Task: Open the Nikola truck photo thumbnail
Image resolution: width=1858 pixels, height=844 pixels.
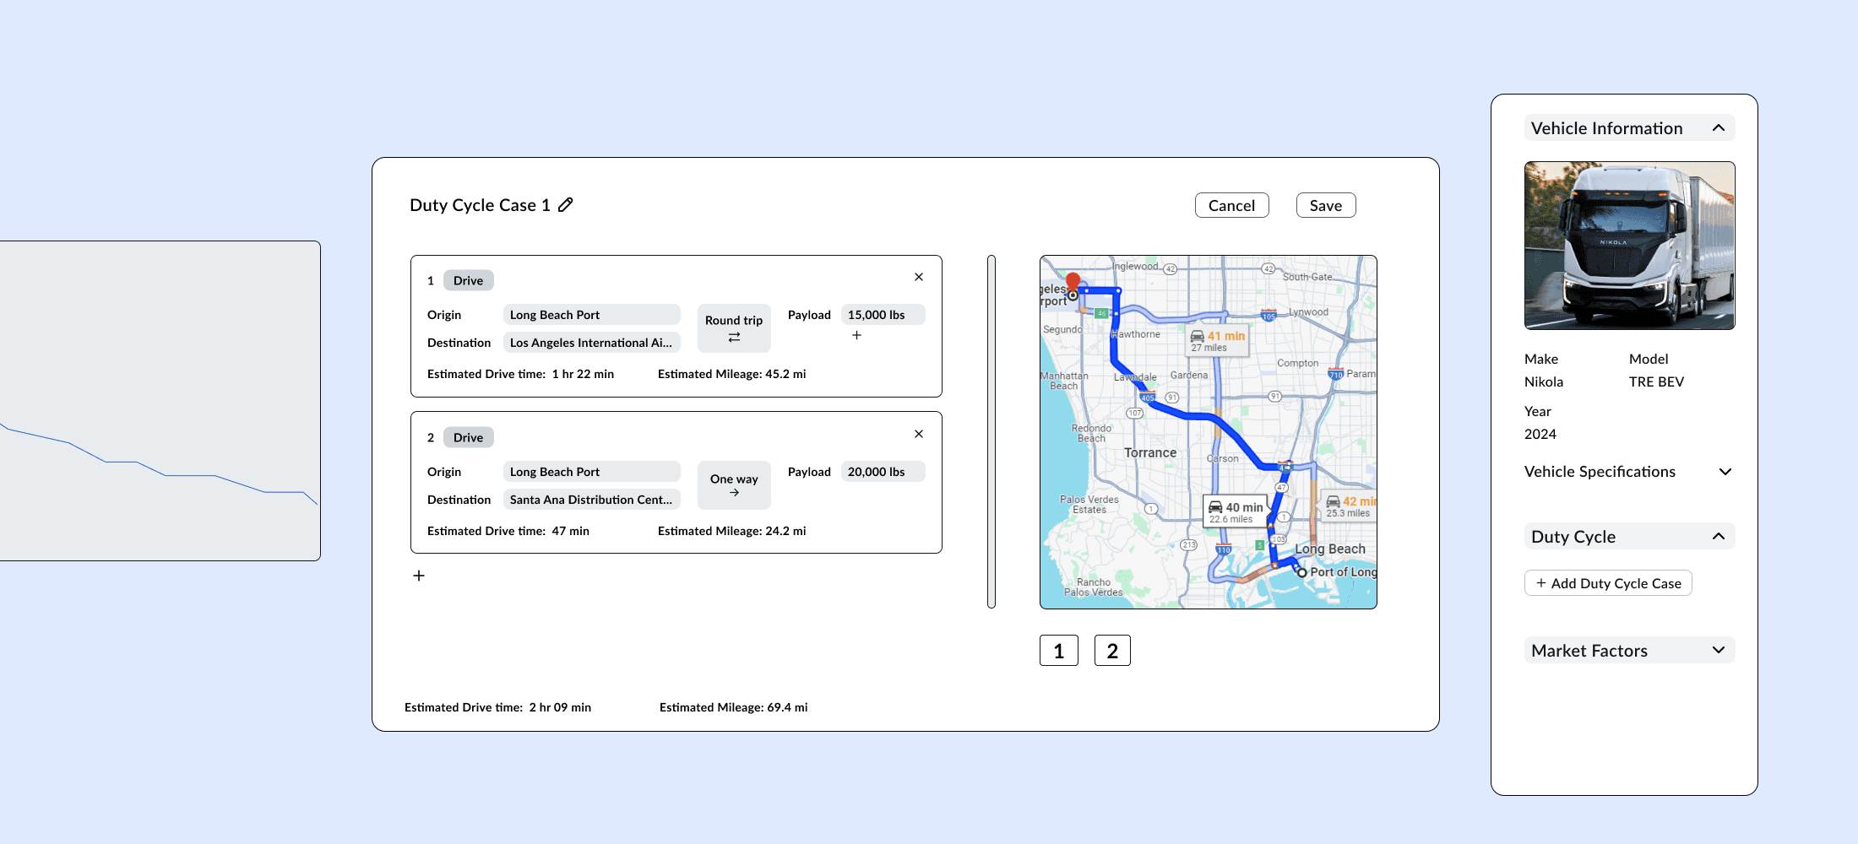Action: coord(1630,246)
